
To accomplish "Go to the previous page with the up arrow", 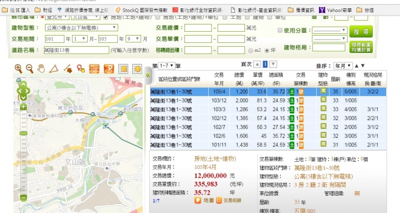I will (x=257, y=65).
